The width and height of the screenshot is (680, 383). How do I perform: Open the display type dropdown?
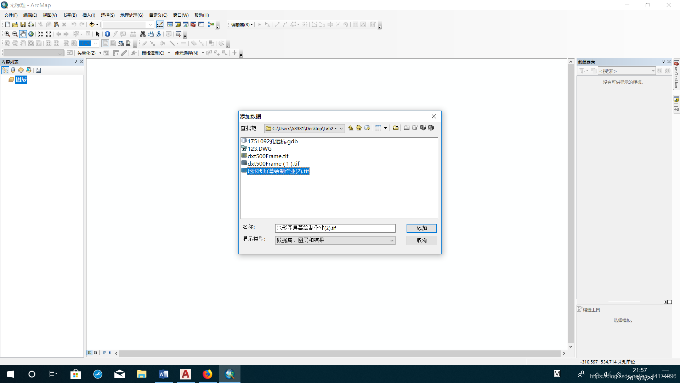click(x=391, y=240)
